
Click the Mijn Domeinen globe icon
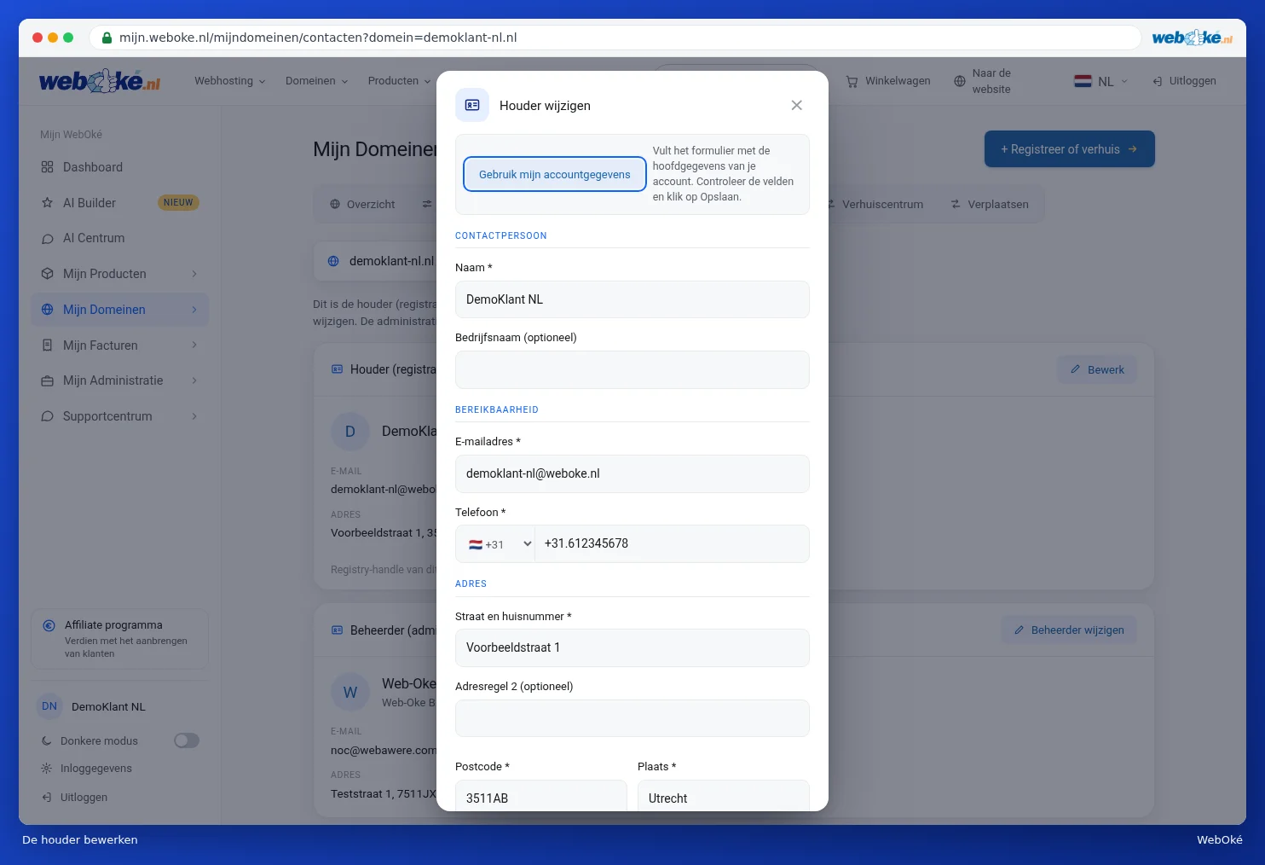48,310
